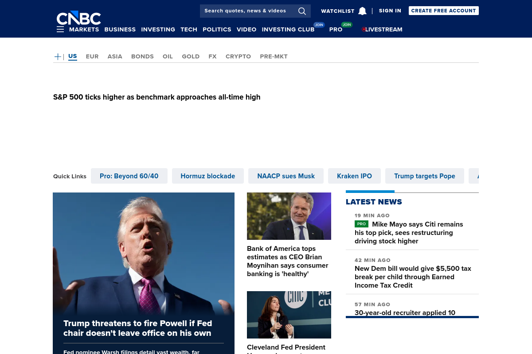
Task: Click Pro: Beyond 60/40 quick link
Action: point(129,176)
